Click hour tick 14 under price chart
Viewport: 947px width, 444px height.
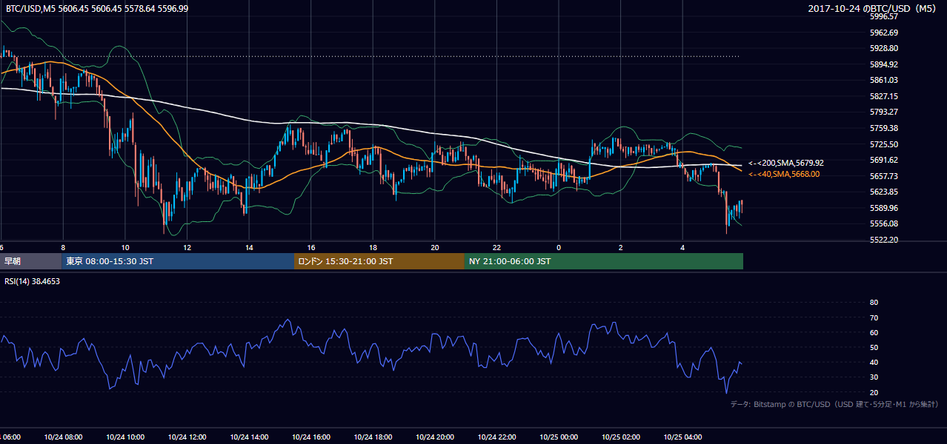(x=249, y=248)
